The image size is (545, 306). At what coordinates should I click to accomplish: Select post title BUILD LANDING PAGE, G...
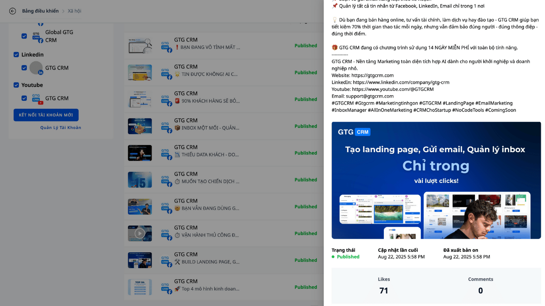[x=207, y=262]
